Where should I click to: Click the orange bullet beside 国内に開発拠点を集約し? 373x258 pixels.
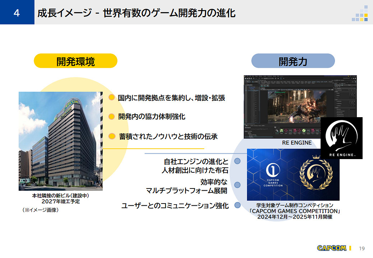pos(112,97)
